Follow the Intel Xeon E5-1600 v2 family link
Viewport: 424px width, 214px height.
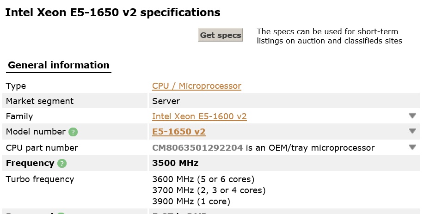point(199,116)
